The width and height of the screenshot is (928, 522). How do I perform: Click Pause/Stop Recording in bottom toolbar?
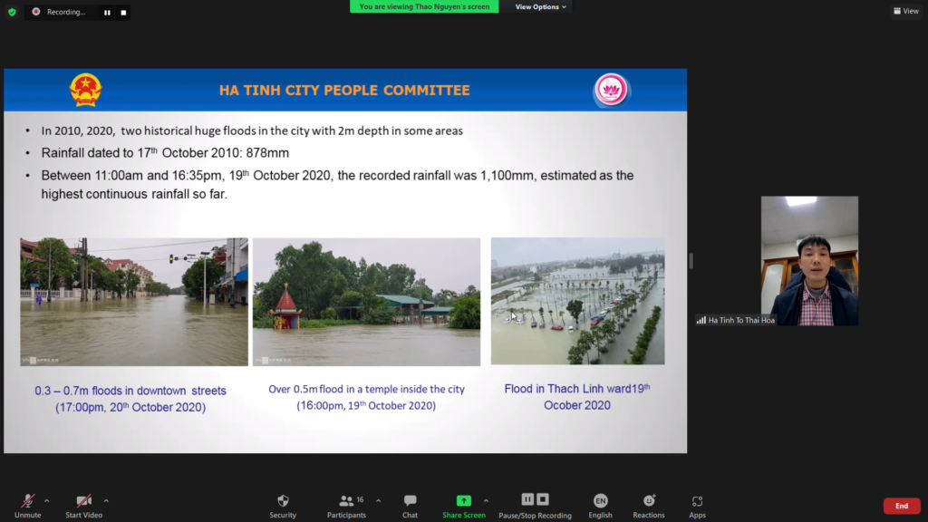click(x=535, y=500)
